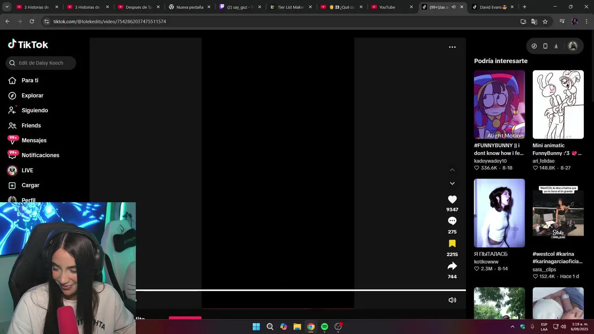Open Notificaciones panel
This screenshot has width=594, height=334.
[x=41, y=155]
